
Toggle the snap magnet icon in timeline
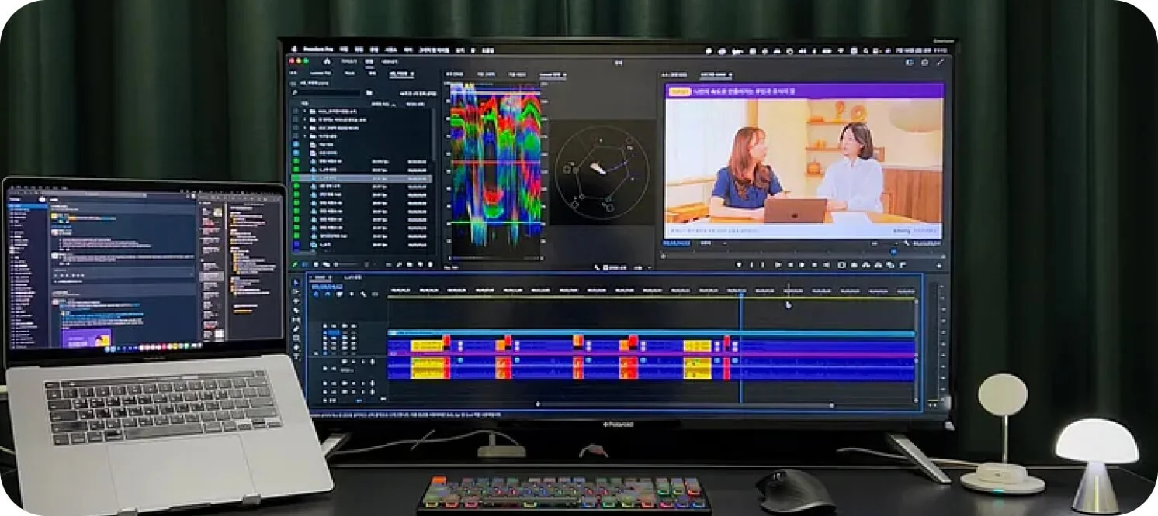328,294
